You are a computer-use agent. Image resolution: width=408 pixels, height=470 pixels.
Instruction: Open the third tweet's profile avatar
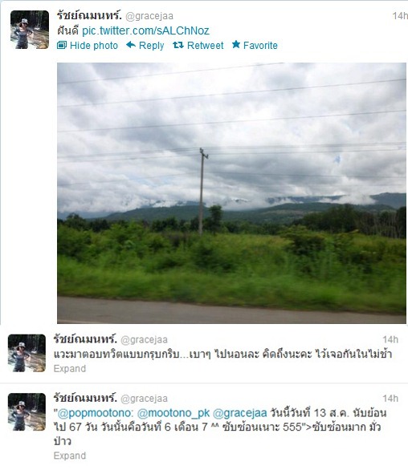pos(27,412)
